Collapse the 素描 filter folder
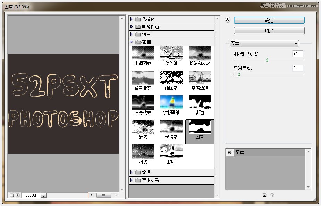This screenshot has width=321, height=206. point(132,42)
